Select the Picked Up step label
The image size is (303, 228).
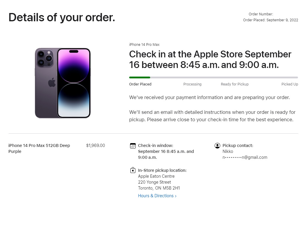[289, 84]
